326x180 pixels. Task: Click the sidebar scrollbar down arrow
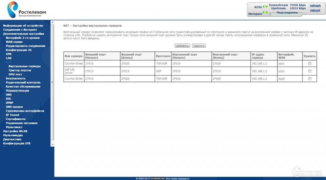pos(53,144)
